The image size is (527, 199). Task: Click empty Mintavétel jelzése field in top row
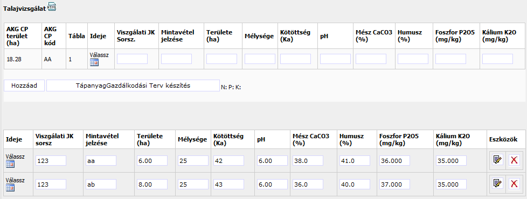(x=176, y=59)
